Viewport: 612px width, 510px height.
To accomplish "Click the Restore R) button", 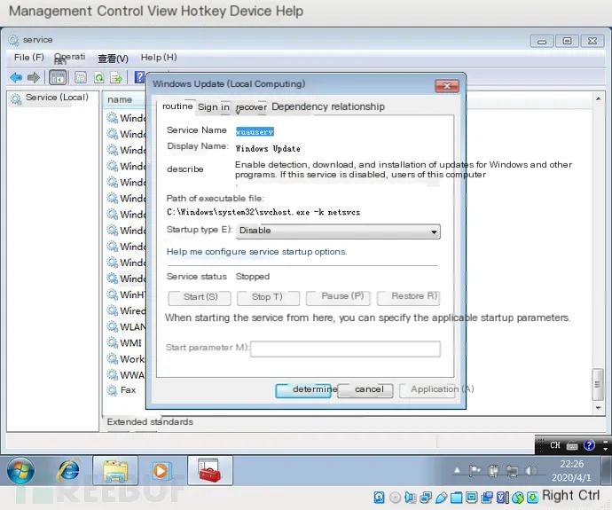I will click(x=408, y=298).
